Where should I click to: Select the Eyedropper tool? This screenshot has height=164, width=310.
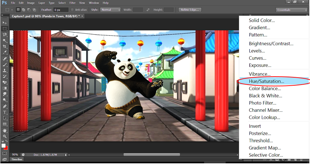pyautogui.click(x=5, y=53)
